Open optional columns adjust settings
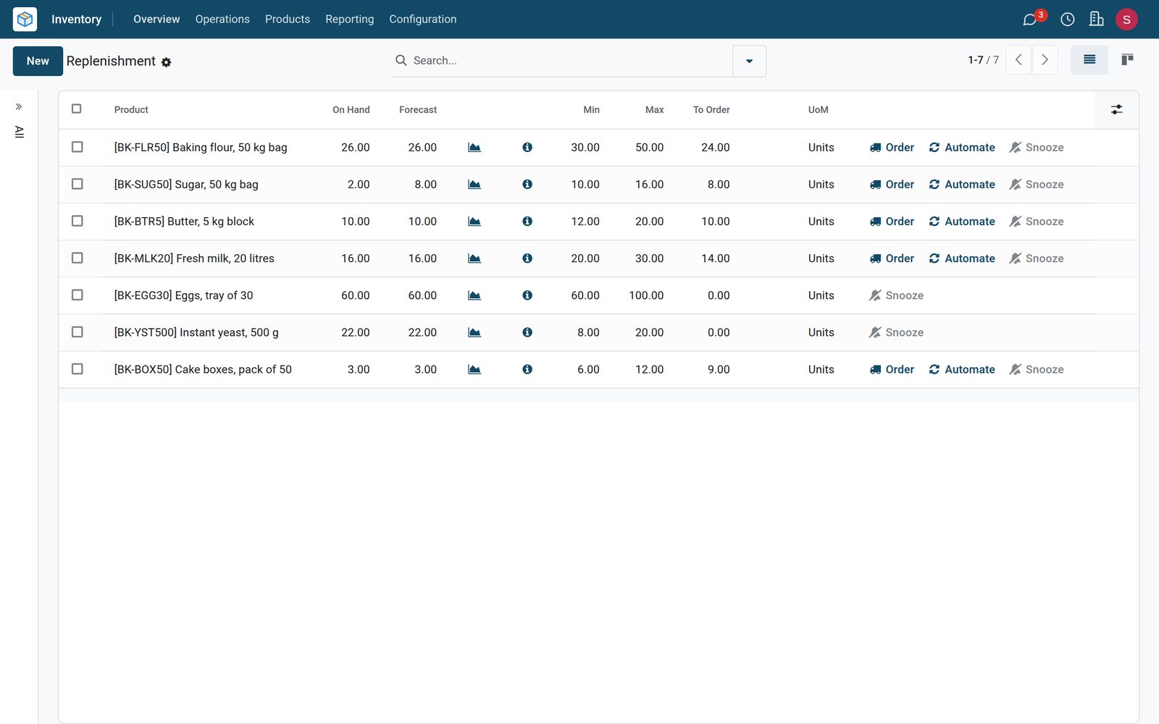Image resolution: width=1159 pixels, height=724 pixels. pos(1116,109)
